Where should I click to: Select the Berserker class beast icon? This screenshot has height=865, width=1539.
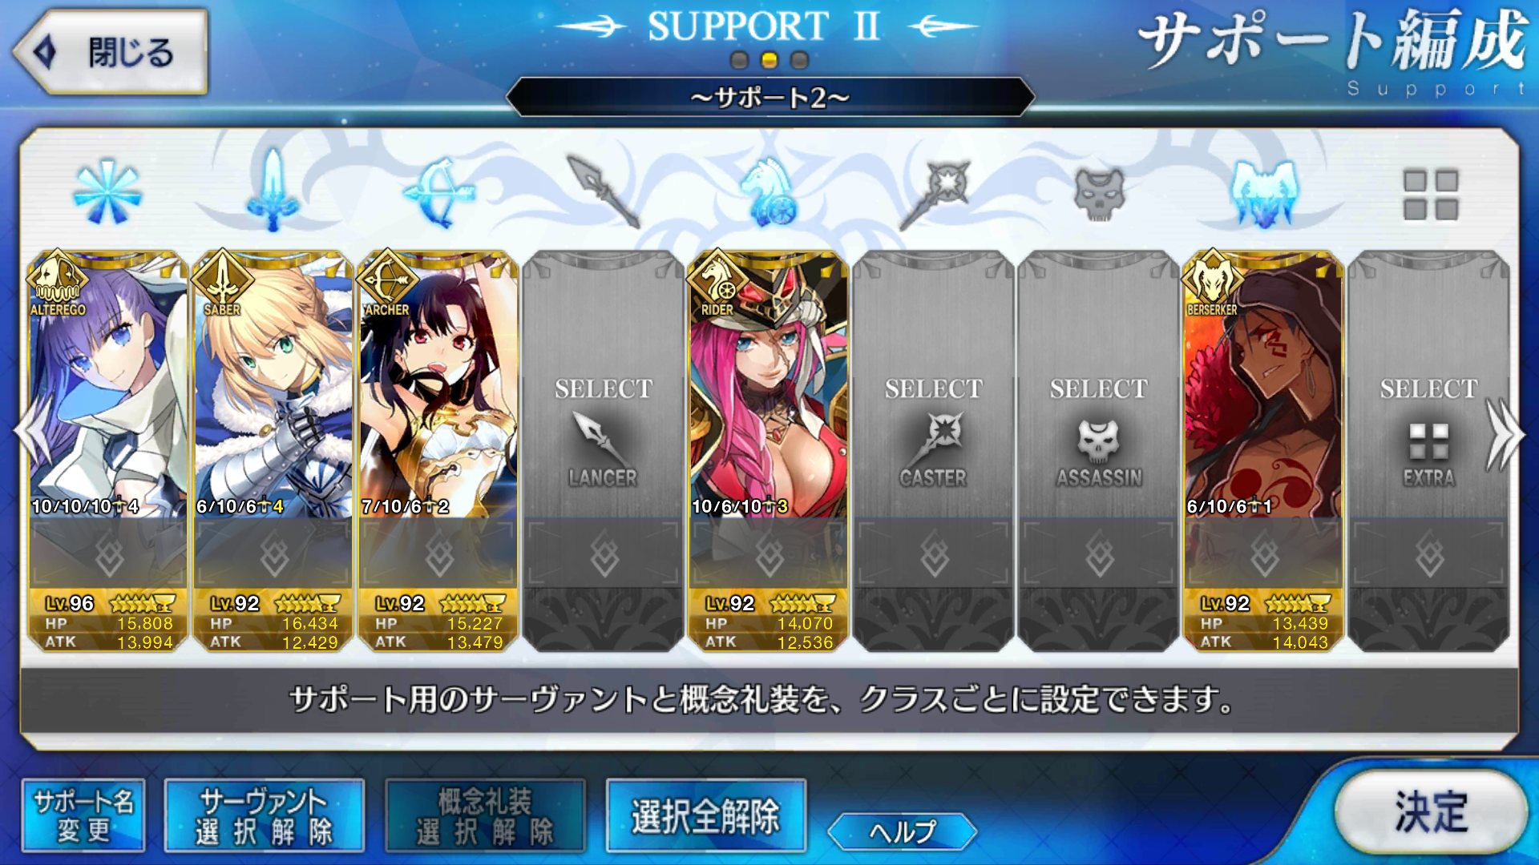(1263, 194)
